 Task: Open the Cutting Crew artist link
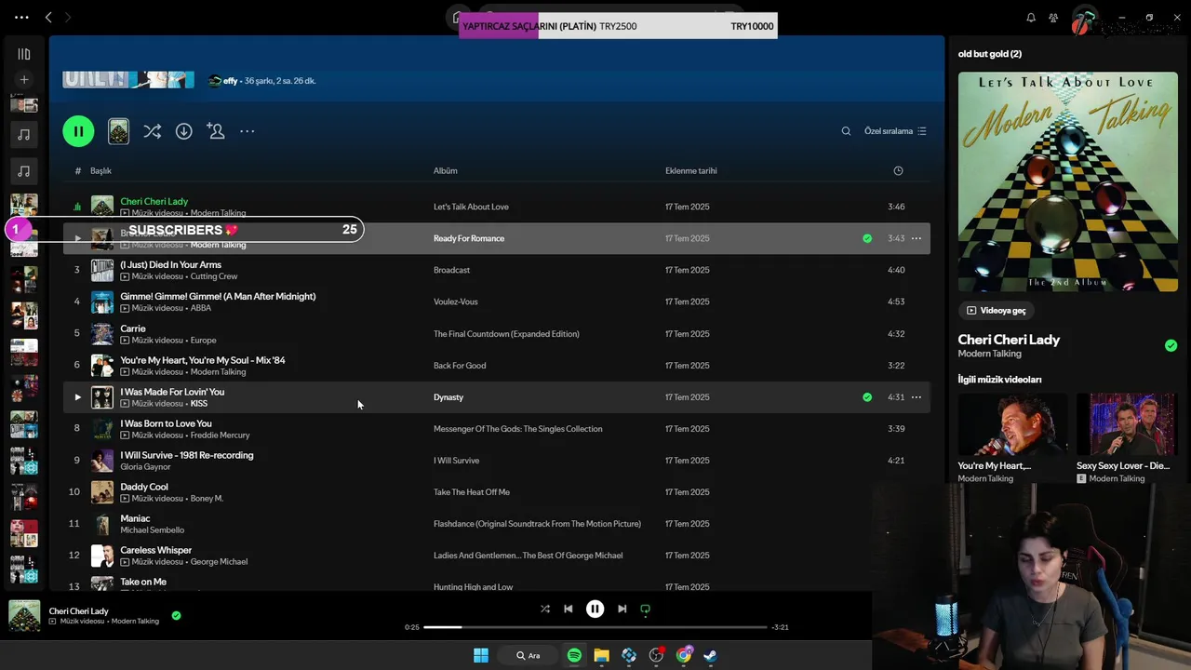(214, 276)
